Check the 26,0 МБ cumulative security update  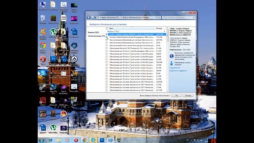[107, 40]
